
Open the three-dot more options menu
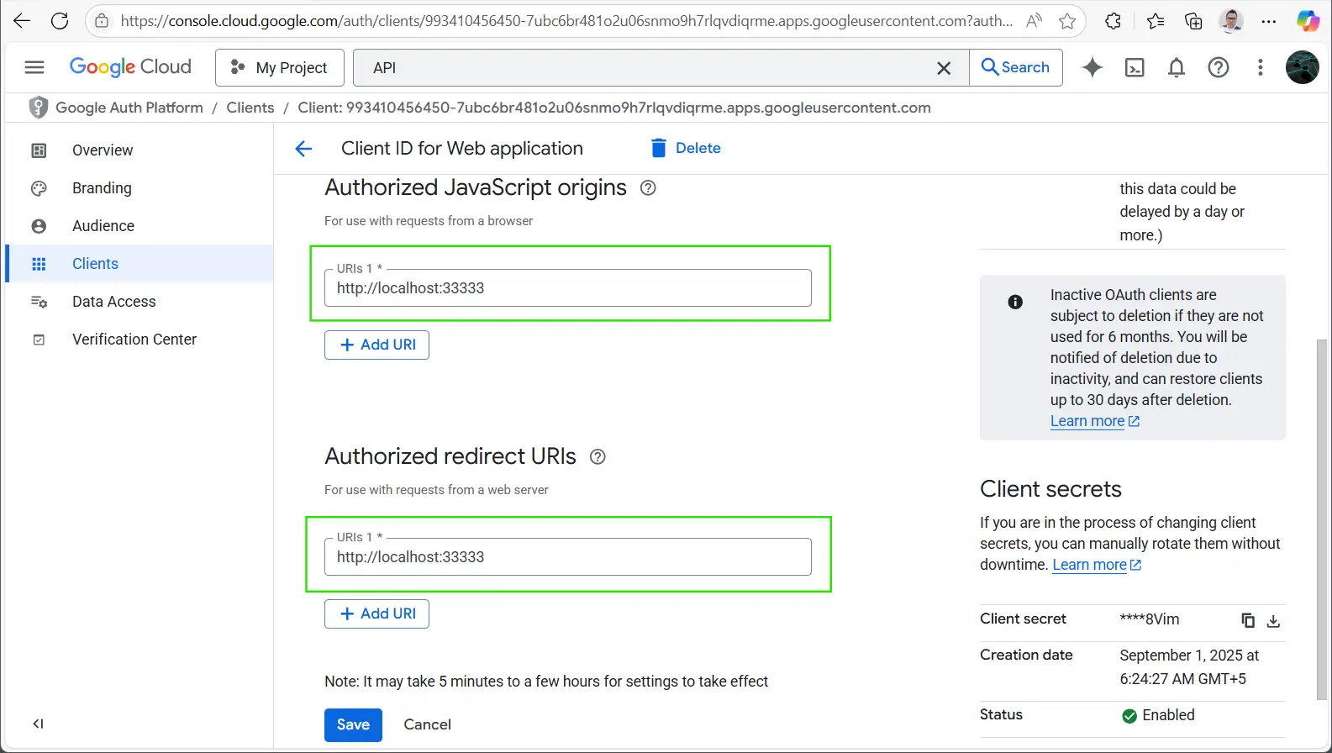[1260, 67]
